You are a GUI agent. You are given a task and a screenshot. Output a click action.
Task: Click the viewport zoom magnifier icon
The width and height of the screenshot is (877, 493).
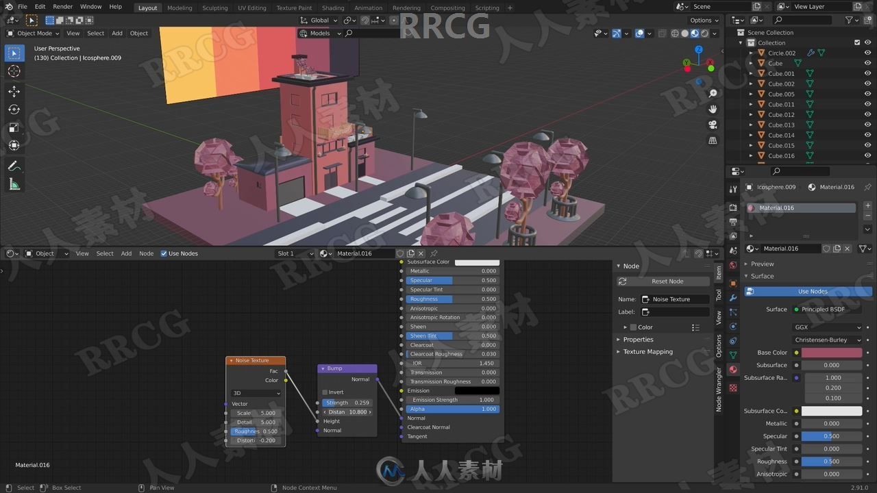click(713, 93)
